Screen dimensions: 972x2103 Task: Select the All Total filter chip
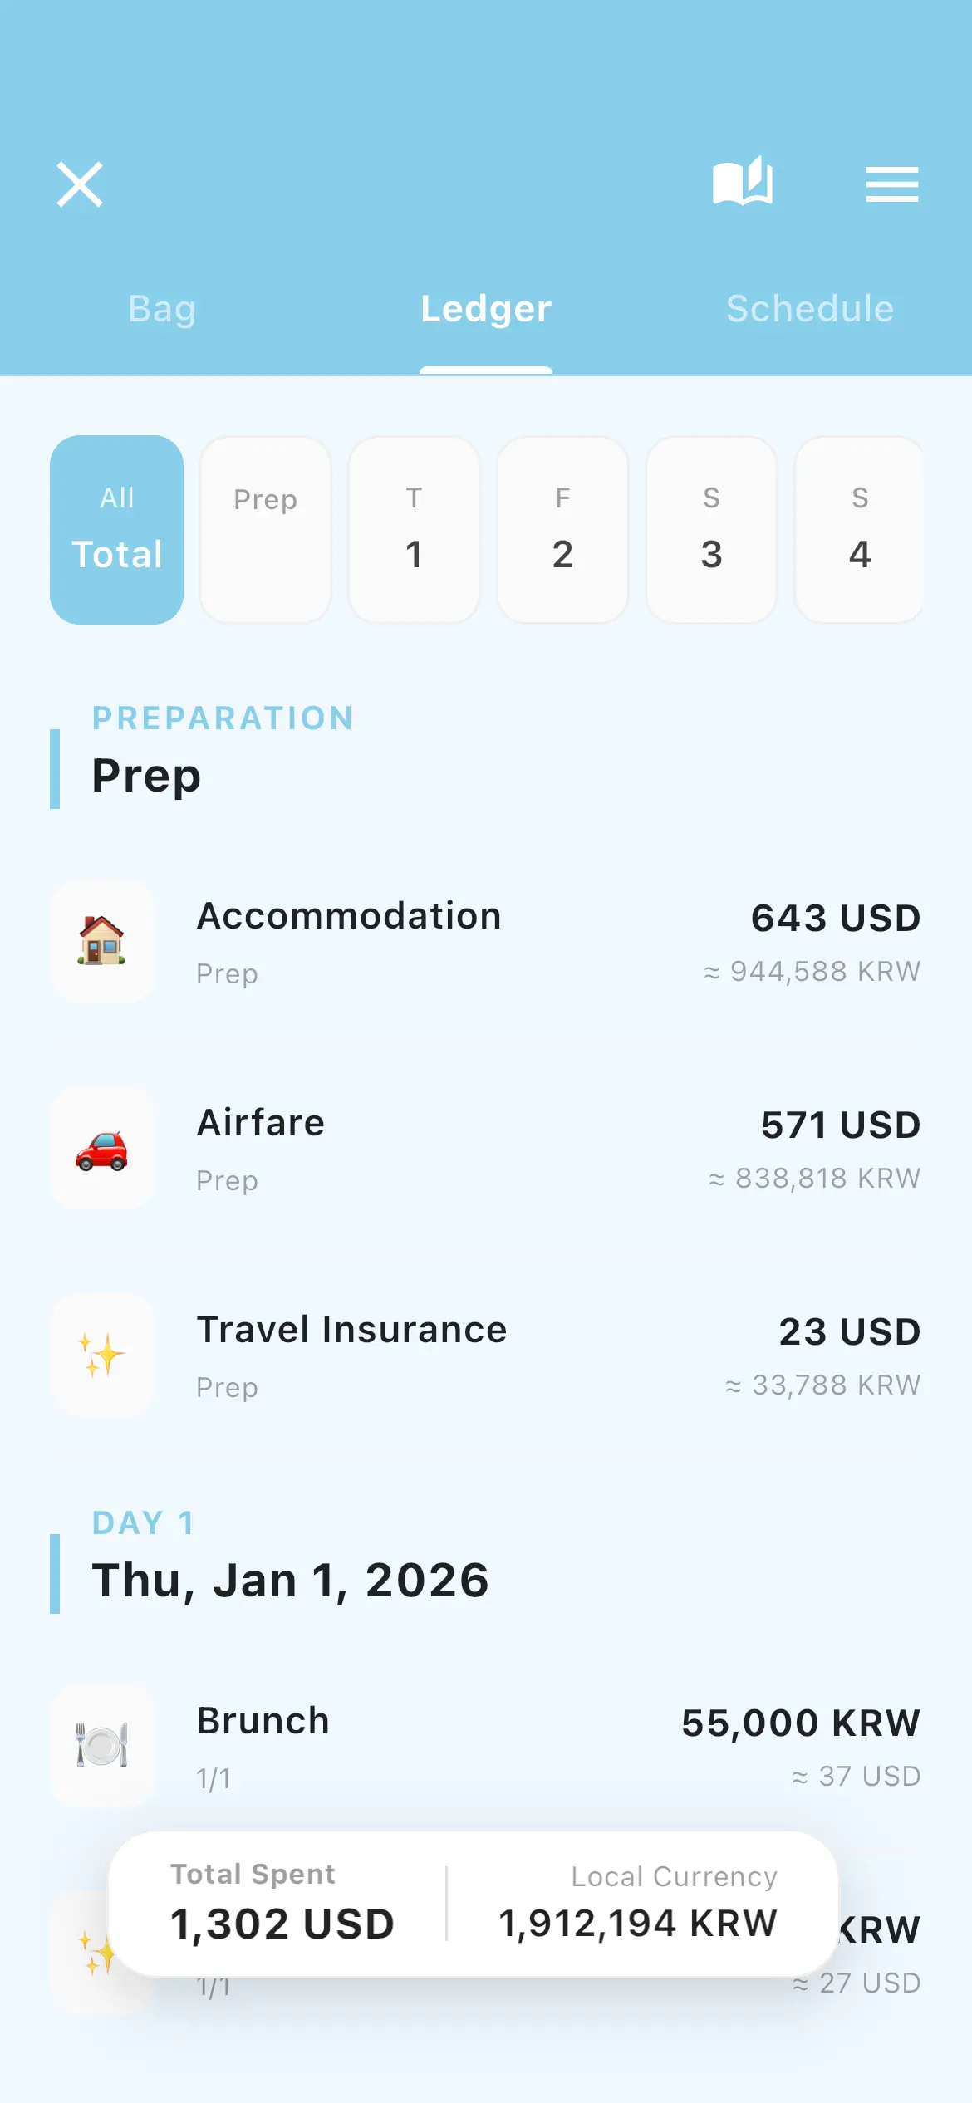(117, 529)
